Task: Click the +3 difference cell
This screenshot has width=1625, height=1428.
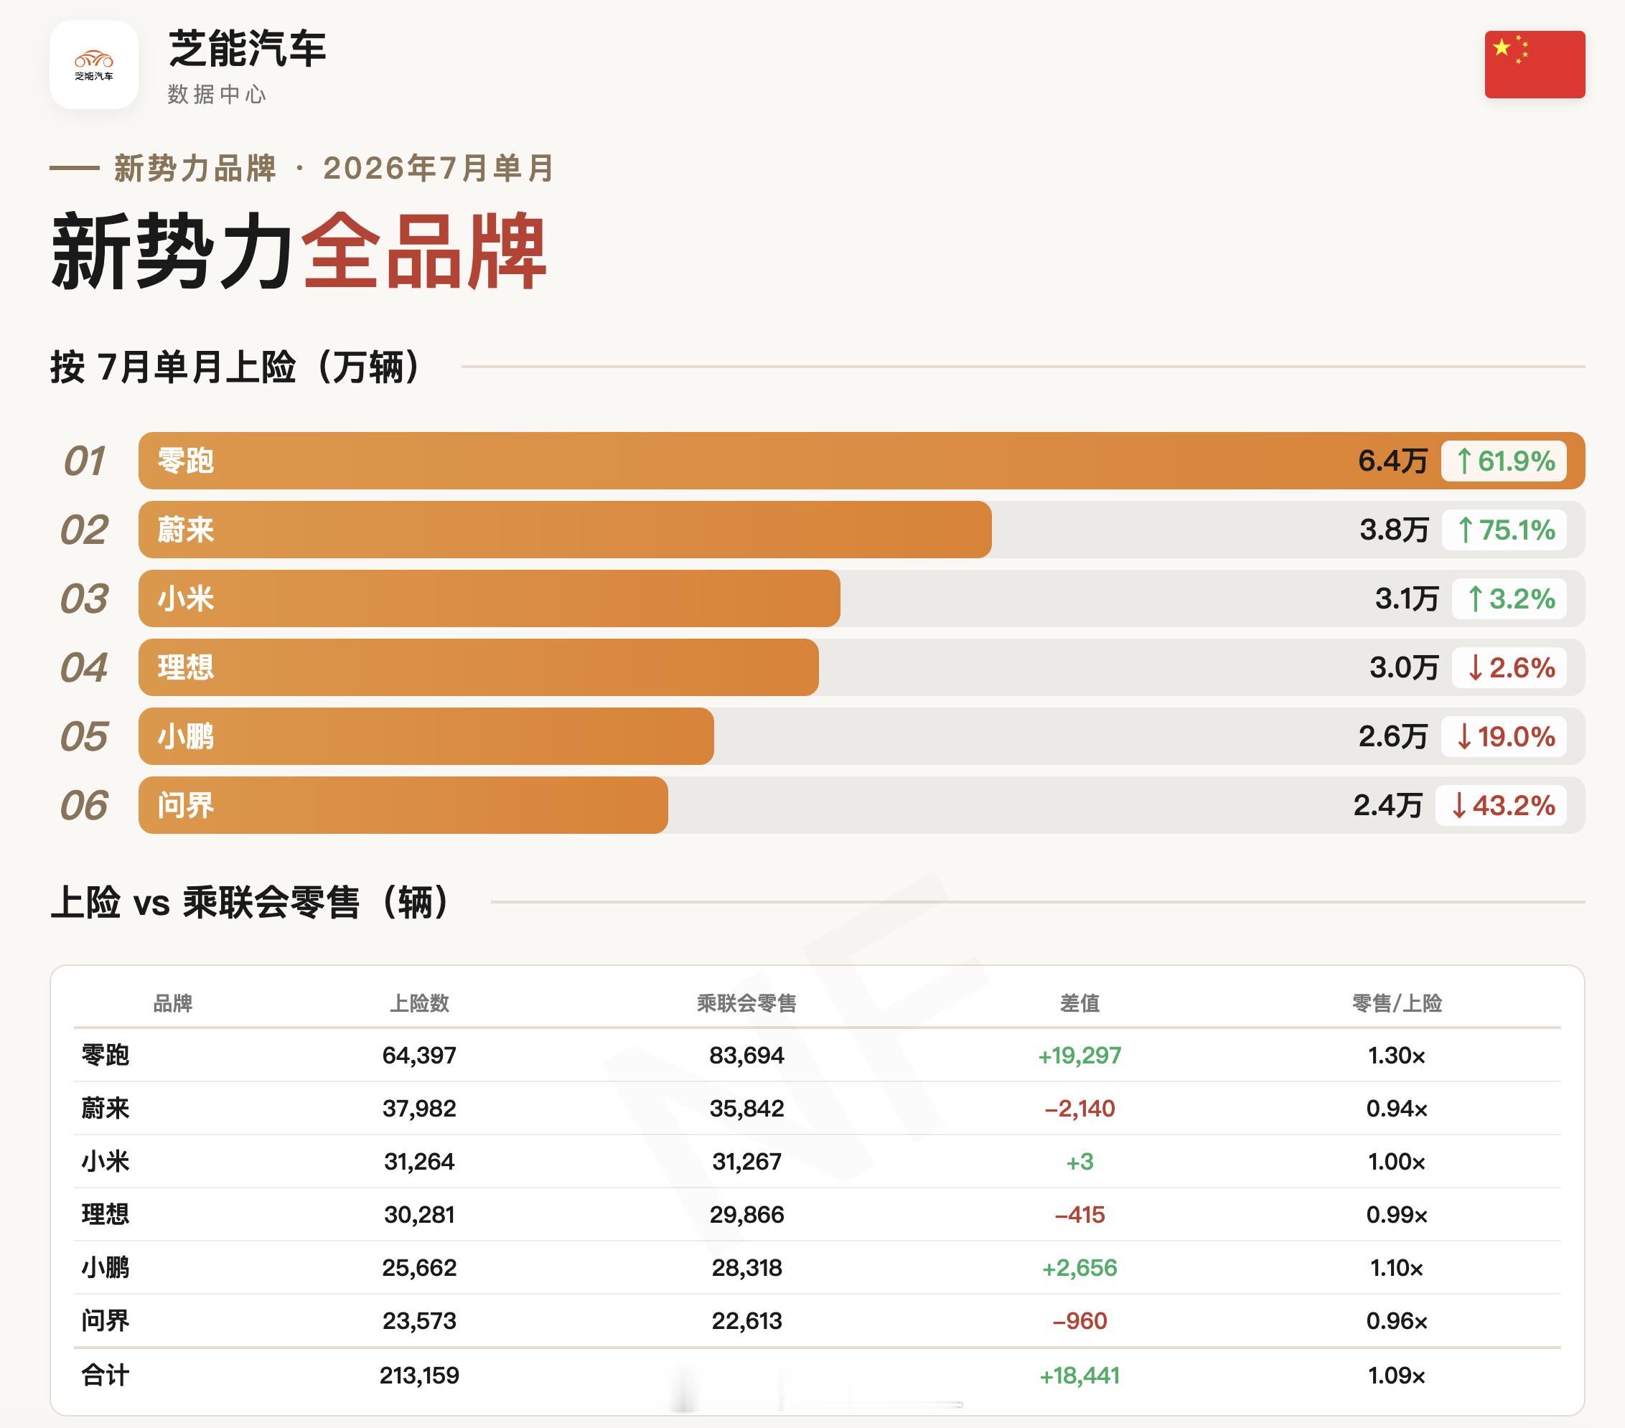Action: coord(1080,1162)
